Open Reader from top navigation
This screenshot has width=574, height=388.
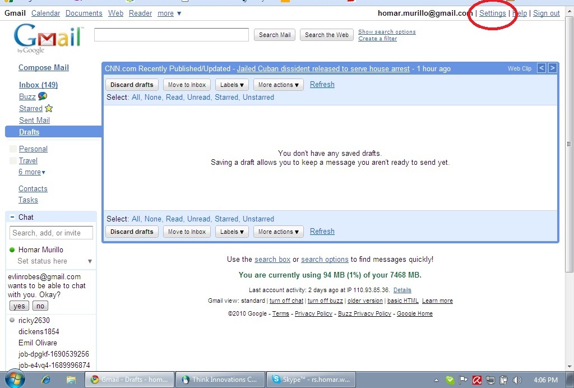point(140,13)
